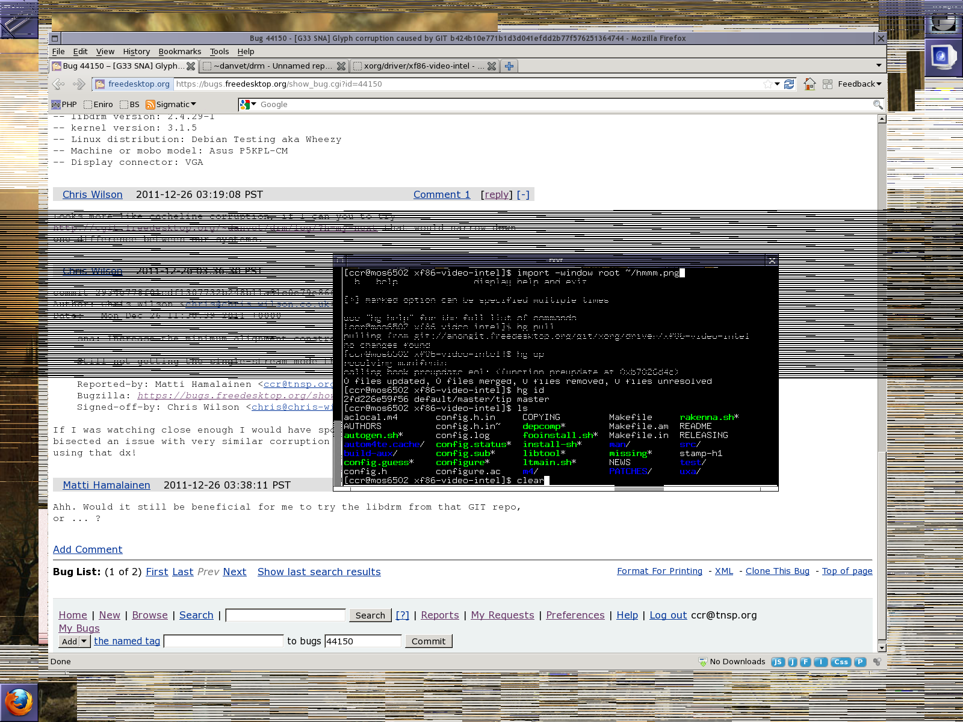
Task: Bookmark this page with the star icon
Action: pos(767,84)
